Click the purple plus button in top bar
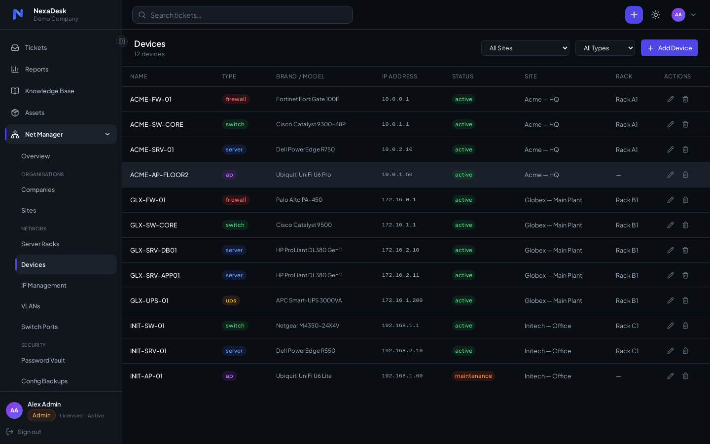 click(634, 15)
